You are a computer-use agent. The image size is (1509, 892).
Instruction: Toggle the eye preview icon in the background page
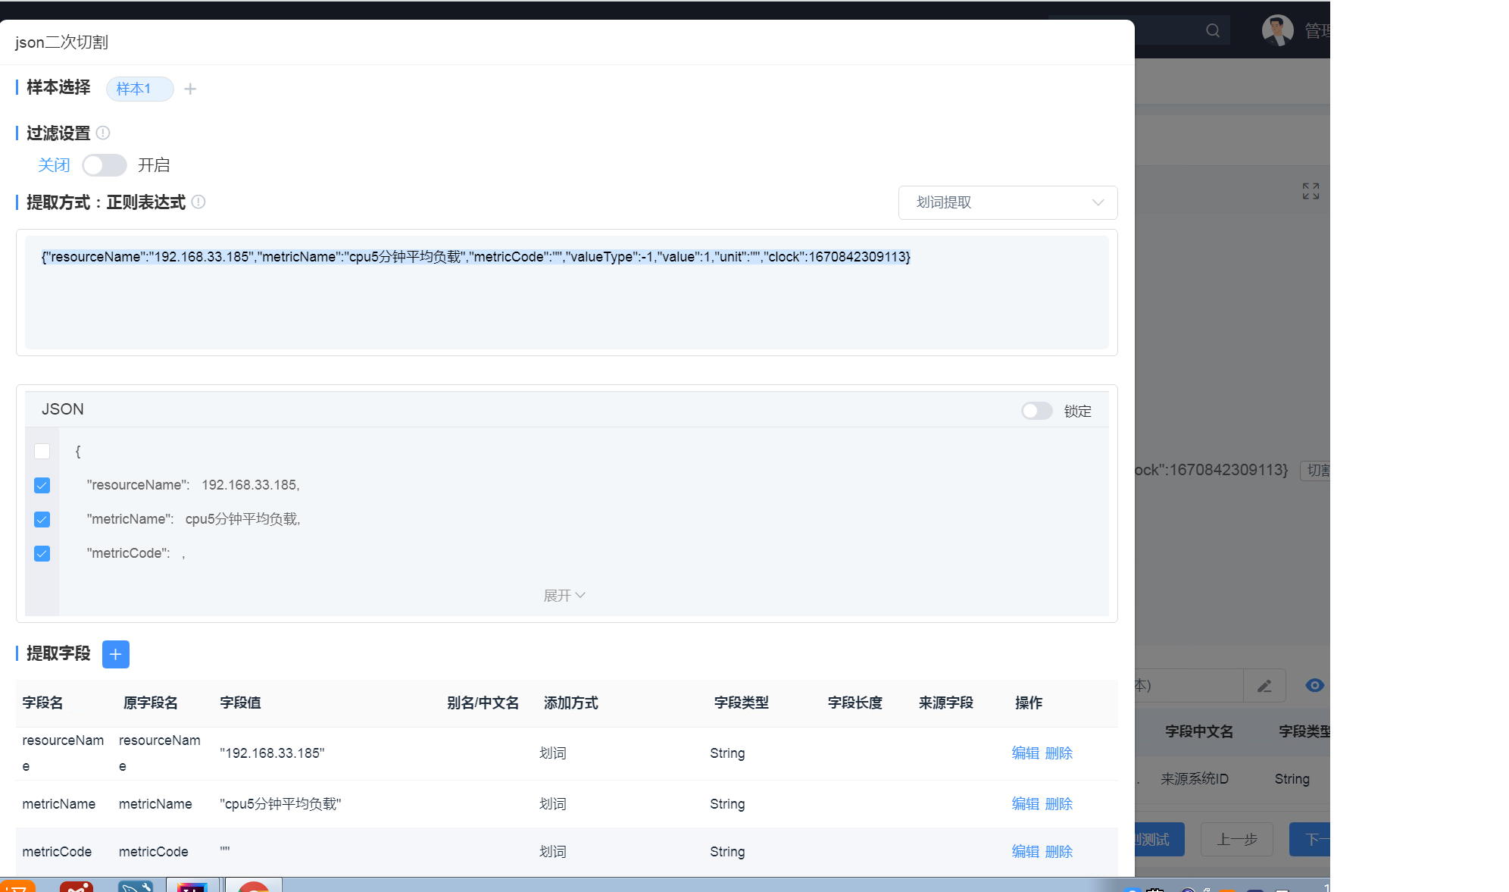1315,685
